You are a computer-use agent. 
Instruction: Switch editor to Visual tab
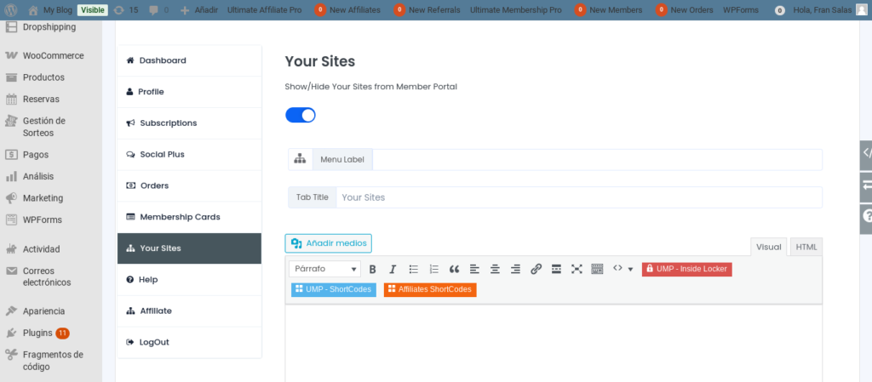[x=769, y=247]
